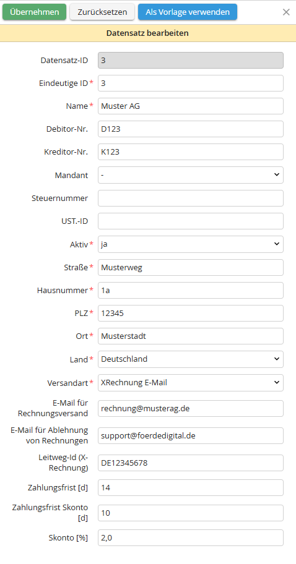This screenshot has height=564, width=296.
Task: Focus the E-Mail für Rechnungsversand field
Action: [x=191, y=409]
